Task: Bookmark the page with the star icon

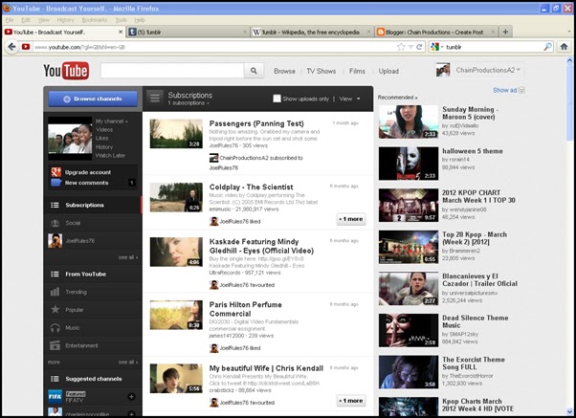Action: pos(401,47)
